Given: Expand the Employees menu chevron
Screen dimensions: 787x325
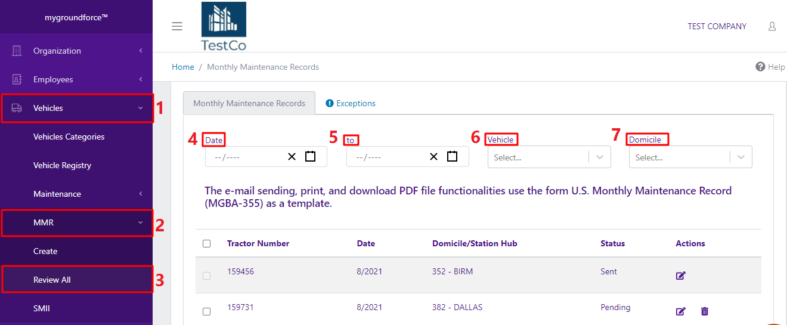Looking at the screenshot, I should 141,79.
